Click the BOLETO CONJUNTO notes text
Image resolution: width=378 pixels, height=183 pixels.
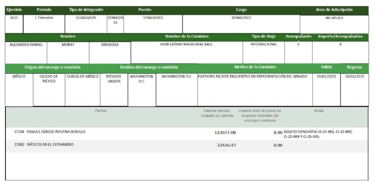(318, 134)
